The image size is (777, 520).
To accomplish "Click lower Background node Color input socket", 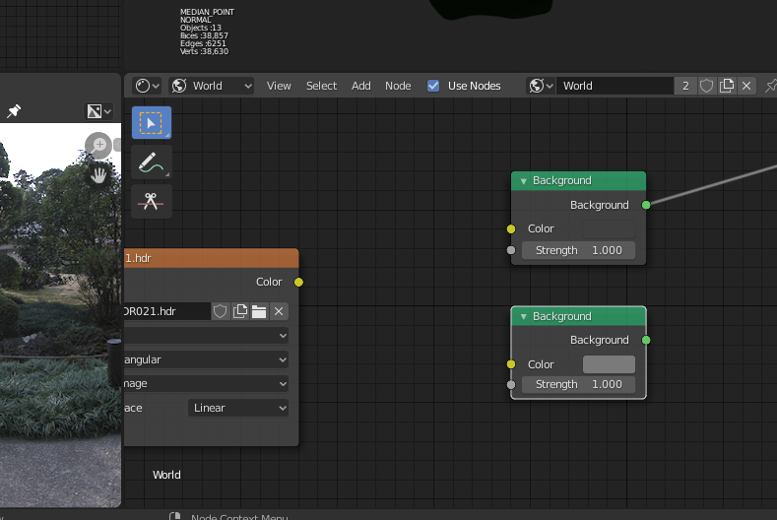I will coord(511,364).
